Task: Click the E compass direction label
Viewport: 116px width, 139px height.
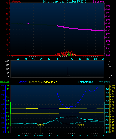Action: click(x=109, y=74)
